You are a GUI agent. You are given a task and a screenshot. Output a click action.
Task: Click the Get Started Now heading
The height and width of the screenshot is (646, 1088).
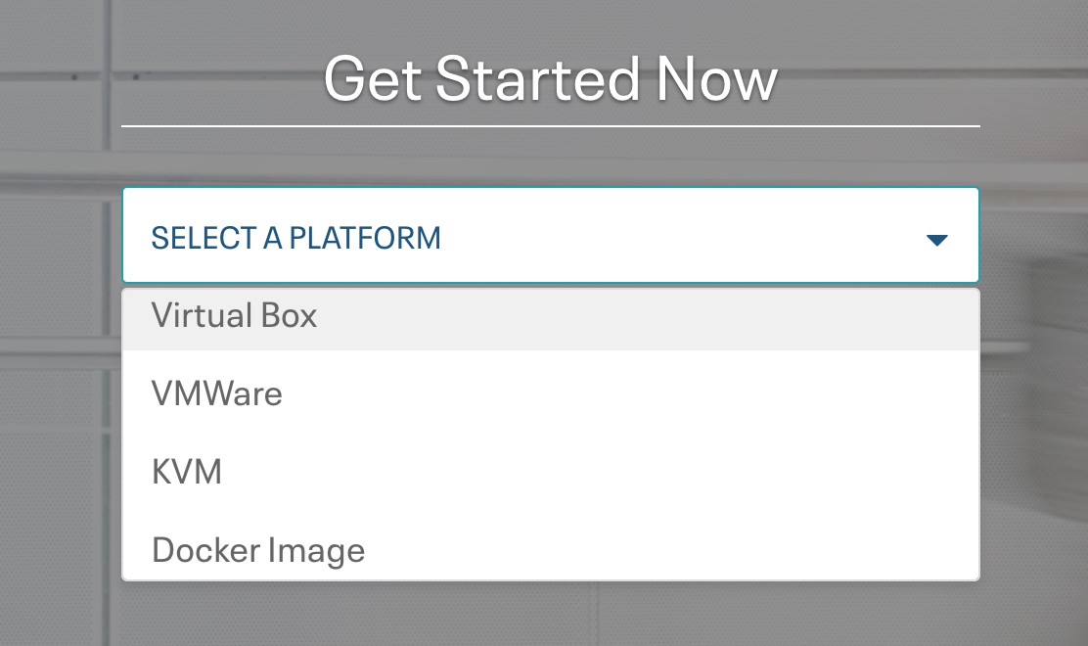[550, 79]
